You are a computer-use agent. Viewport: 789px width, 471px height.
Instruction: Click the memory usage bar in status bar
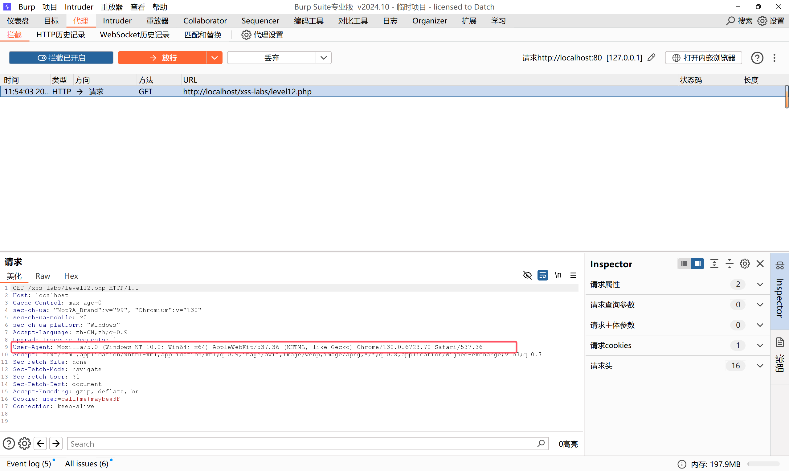tap(764, 464)
